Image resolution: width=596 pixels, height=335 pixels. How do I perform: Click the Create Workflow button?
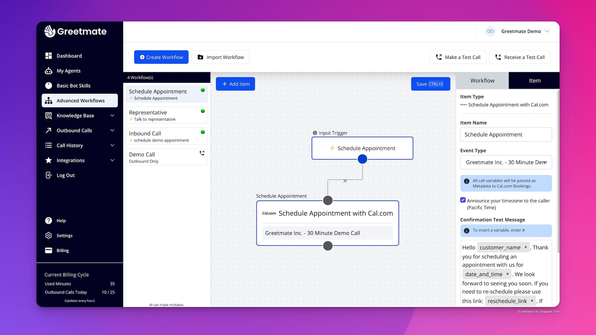161,57
